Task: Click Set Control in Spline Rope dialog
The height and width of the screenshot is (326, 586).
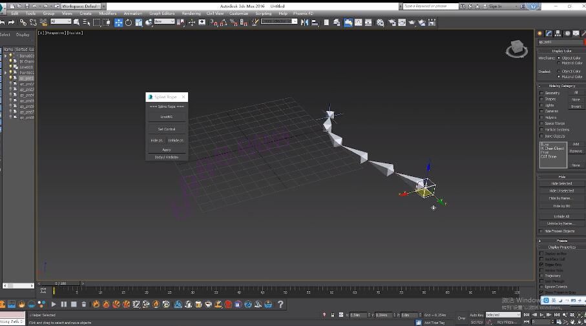Action: (166, 129)
